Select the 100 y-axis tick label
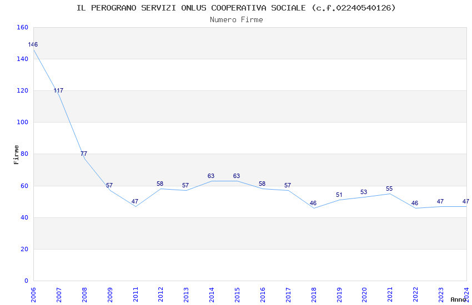Image resolution: width=472 pixels, height=305 pixels. tap(23, 123)
